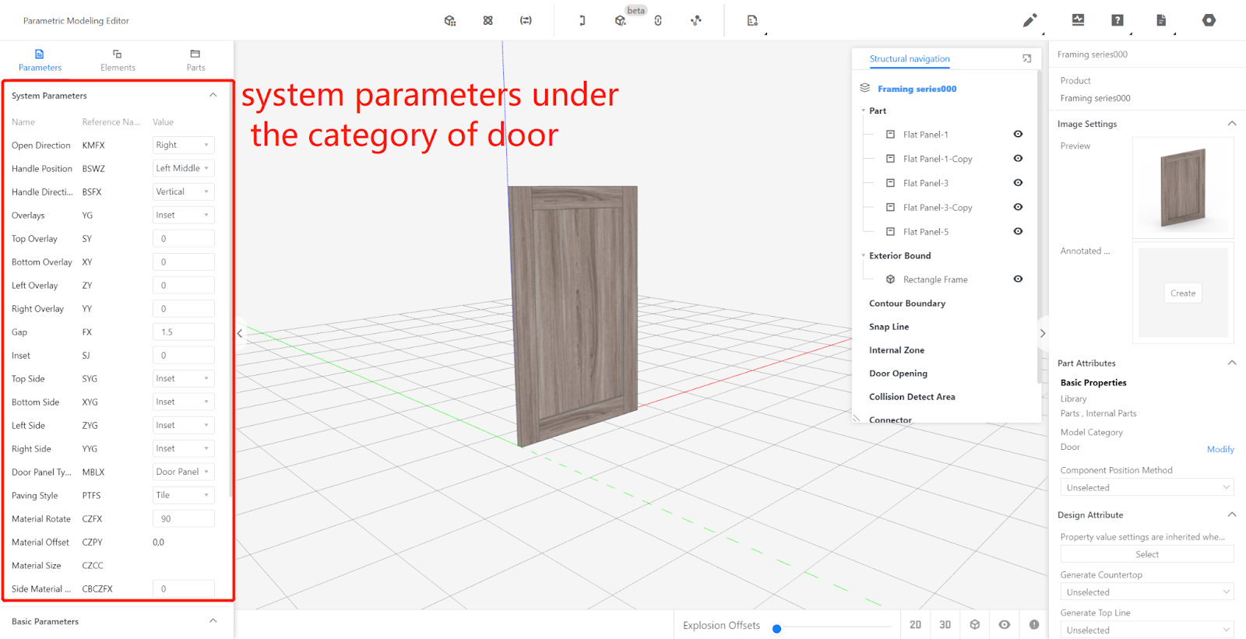1246x639 pixels.
Task: Toggle visibility of Flat Panel-3-Copy
Action: click(x=1018, y=207)
